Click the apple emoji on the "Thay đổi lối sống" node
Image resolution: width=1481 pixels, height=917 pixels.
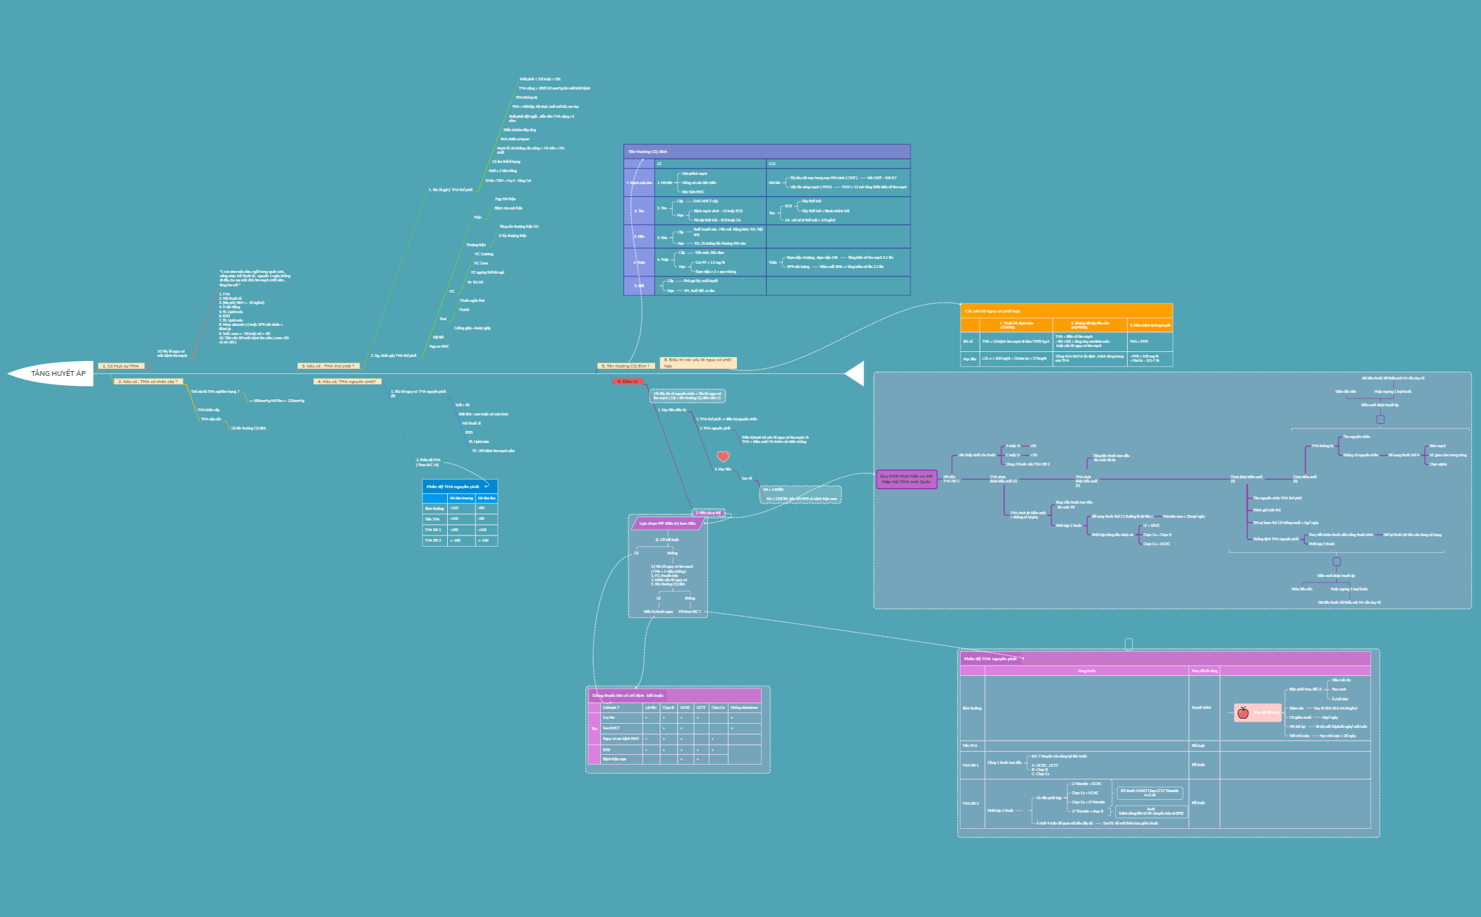click(1243, 712)
